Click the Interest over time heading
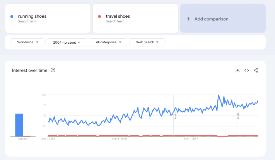The width and height of the screenshot is (275, 160). click(x=29, y=70)
